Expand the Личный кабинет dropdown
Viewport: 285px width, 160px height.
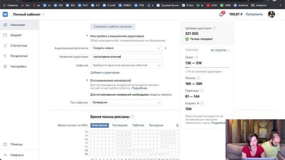28,14
